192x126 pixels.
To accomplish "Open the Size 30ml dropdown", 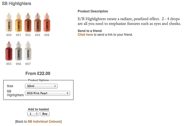I will (41, 86).
